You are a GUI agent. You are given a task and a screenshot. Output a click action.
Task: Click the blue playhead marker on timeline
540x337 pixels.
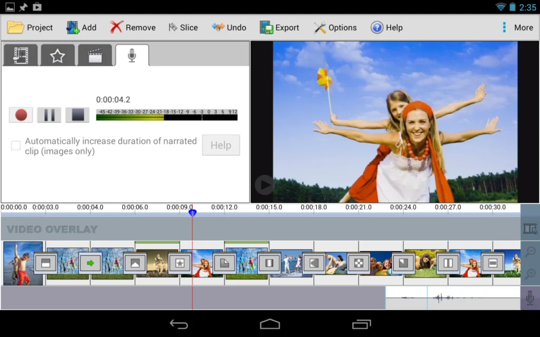pyautogui.click(x=192, y=213)
